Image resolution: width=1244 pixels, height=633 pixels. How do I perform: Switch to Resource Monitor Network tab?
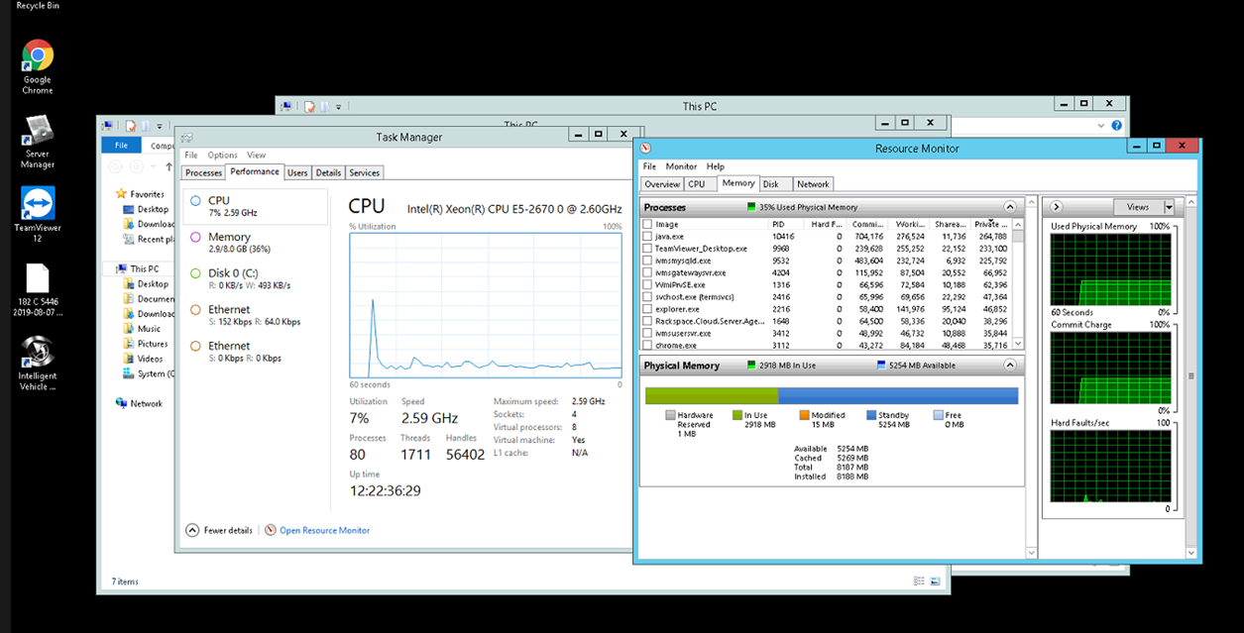[x=813, y=184]
